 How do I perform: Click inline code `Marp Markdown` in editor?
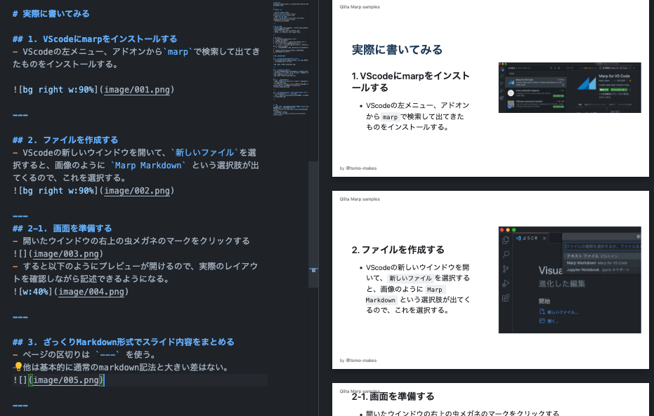(148, 166)
